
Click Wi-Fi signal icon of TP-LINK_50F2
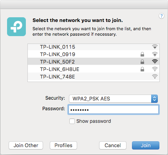tap(155, 62)
